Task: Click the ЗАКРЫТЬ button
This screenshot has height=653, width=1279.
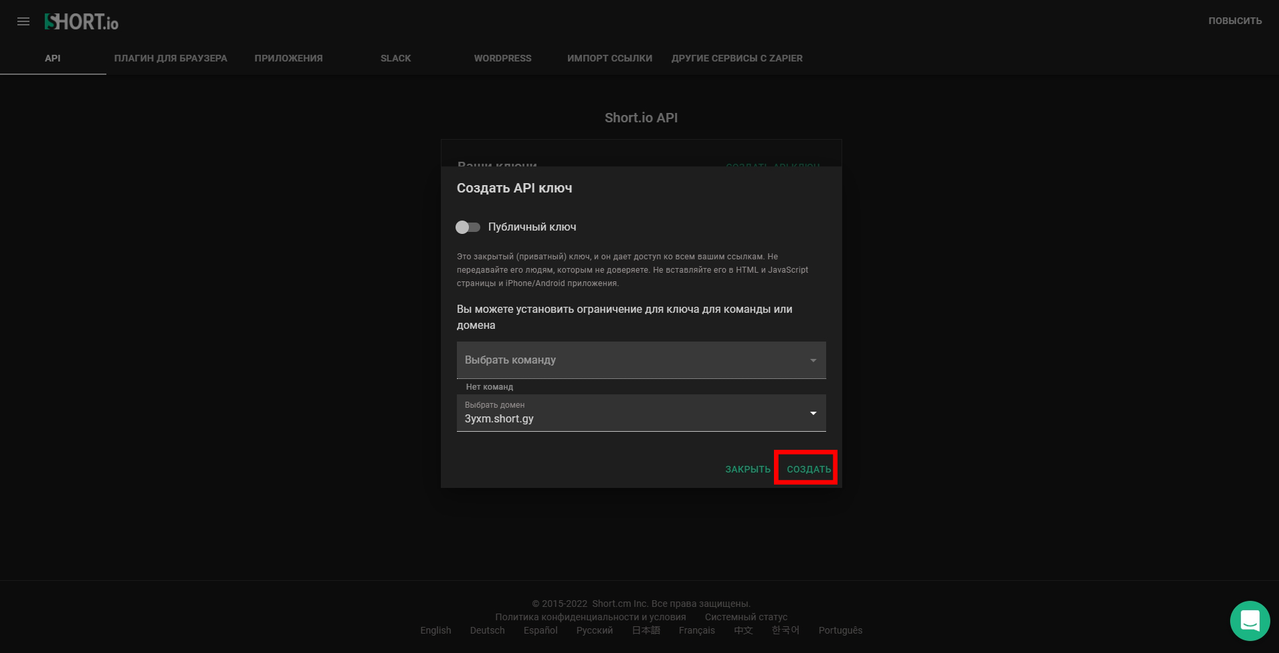Action: tap(748, 469)
